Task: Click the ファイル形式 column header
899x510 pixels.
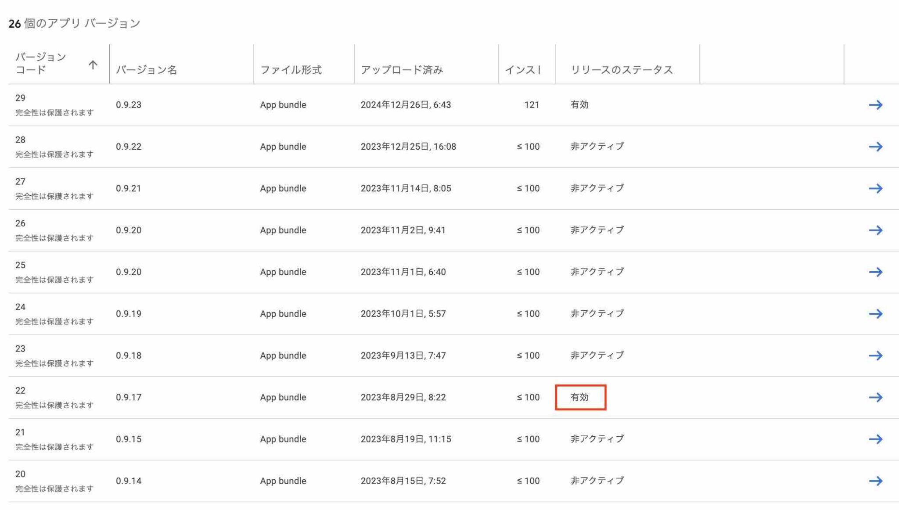Action: click(x=291, y=70)
